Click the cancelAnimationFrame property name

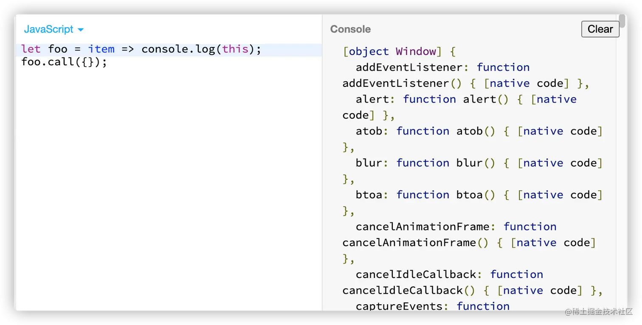pyautogui.click(x=423, y=227)
